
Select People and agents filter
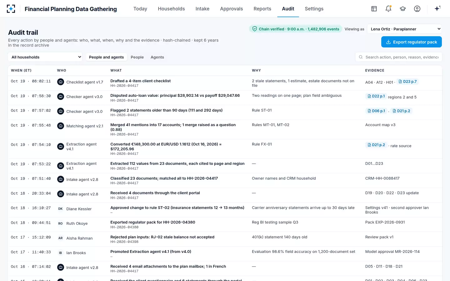pyautogui.click(x=106, y=57)
